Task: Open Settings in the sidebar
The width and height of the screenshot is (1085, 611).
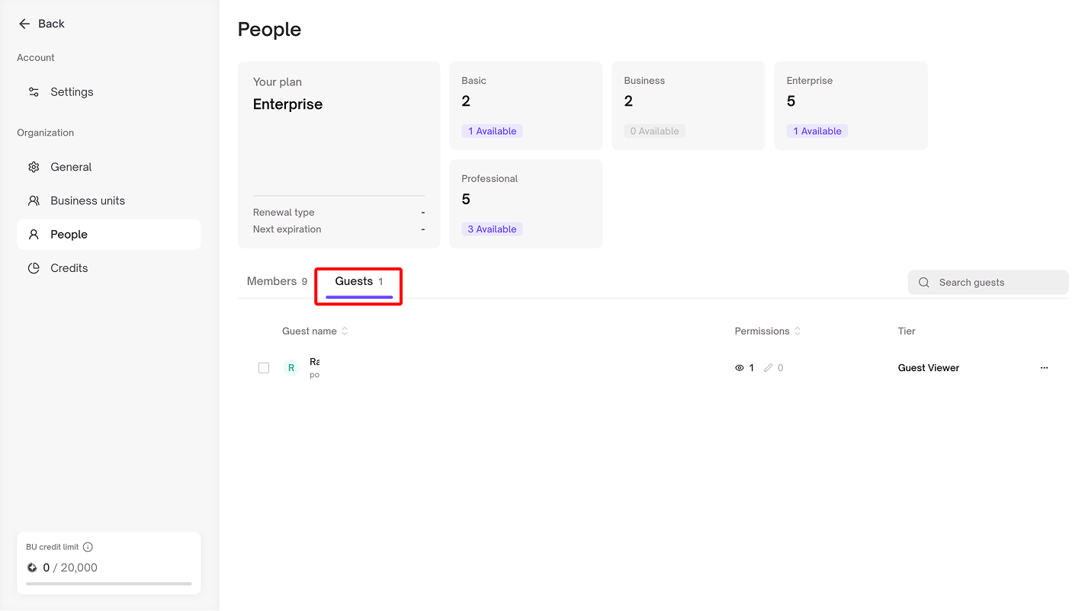Action: (x=72, y=92)
